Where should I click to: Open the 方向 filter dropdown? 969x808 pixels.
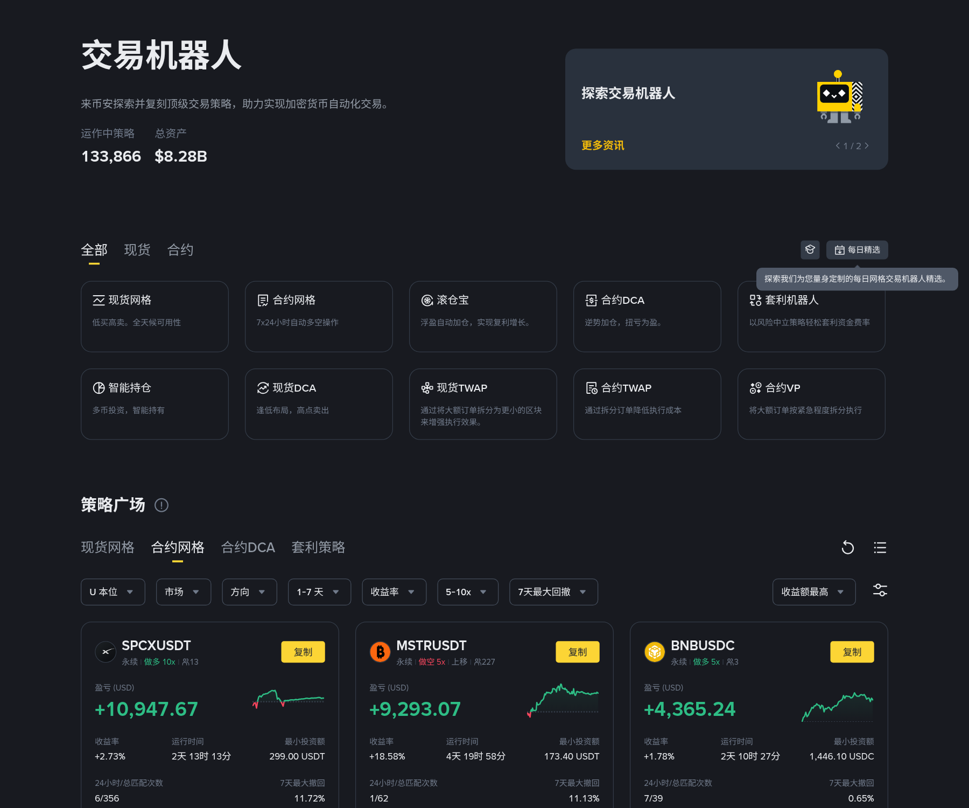249,592
